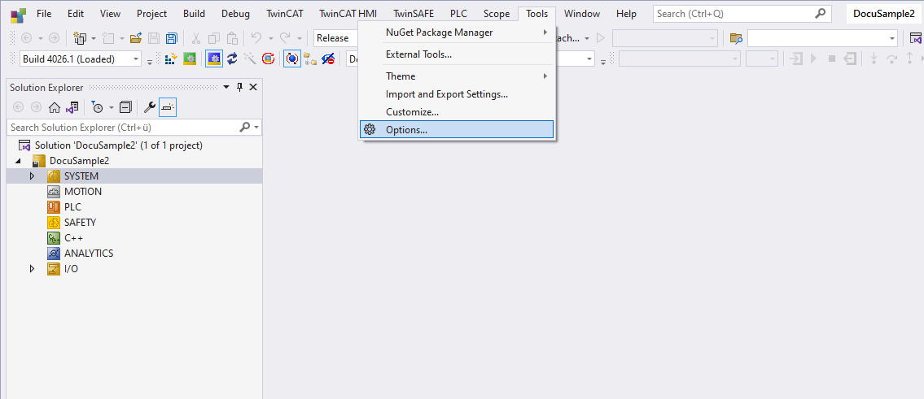Close the Solution Explorer panel
This screenshot has height=399, width=924.
coord(253,87)
